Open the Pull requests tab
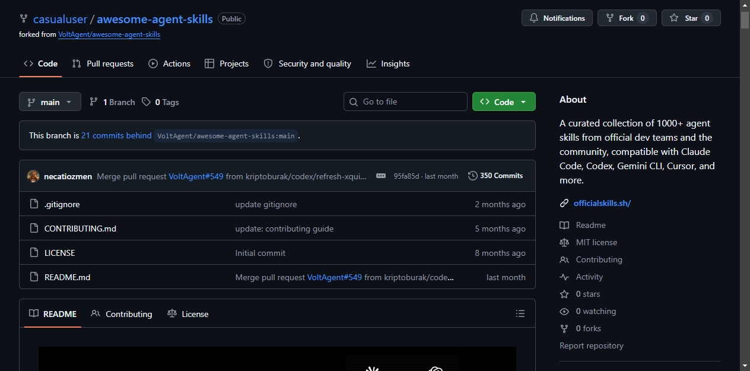The width and height of the screenshot is (750, 371). 103,64
